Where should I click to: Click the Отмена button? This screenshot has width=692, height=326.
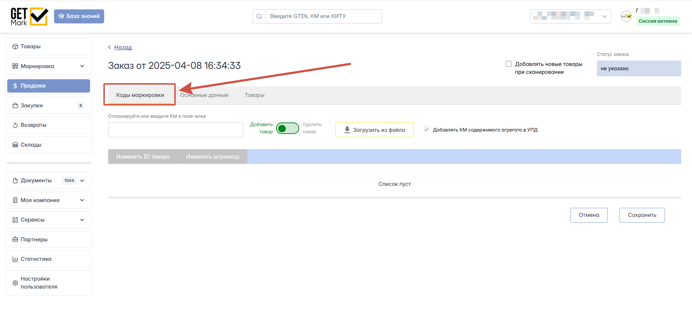(589, 215)
